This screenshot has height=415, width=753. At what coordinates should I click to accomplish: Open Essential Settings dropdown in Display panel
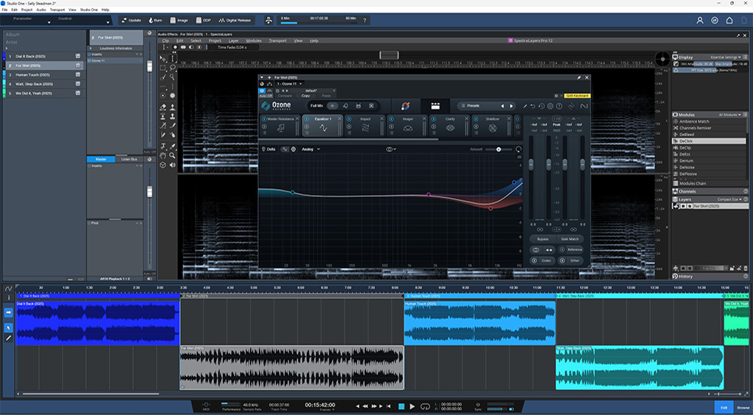[x=726, y=57]
